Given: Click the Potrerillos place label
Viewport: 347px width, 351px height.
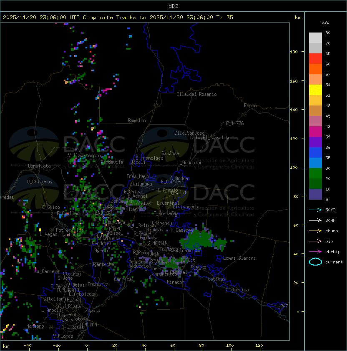Looking at the screenshot, I should click(x=70, y=230).
